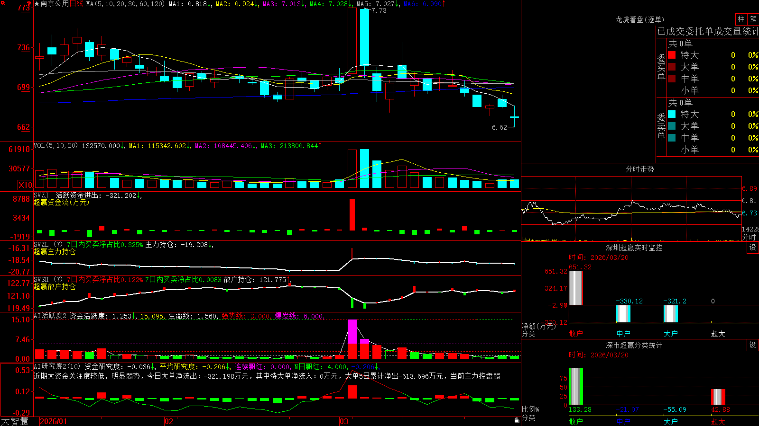Viewport: 759px width, 426px height.
Task: Click the 委卖单 section label
Action: (x=661, y=126)
